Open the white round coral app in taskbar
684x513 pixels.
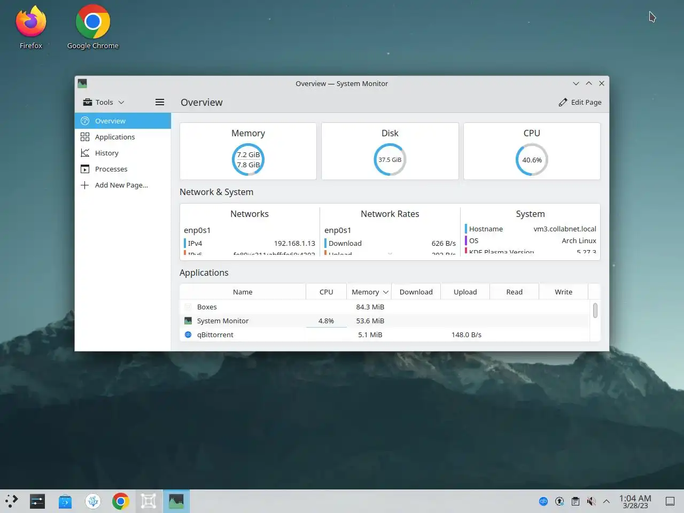pos(93,501)
